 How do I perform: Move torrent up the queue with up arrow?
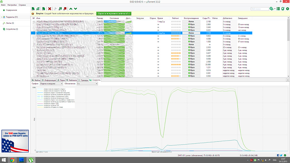[71, 9]
